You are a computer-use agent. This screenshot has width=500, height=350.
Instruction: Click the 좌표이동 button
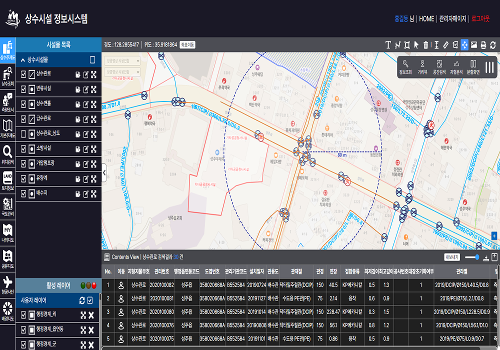click(x=187, y=45)
